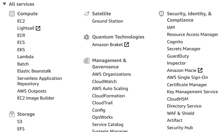Go to AWS Outposts
This screenshot has height=132, width=219.
pos(32,91)
